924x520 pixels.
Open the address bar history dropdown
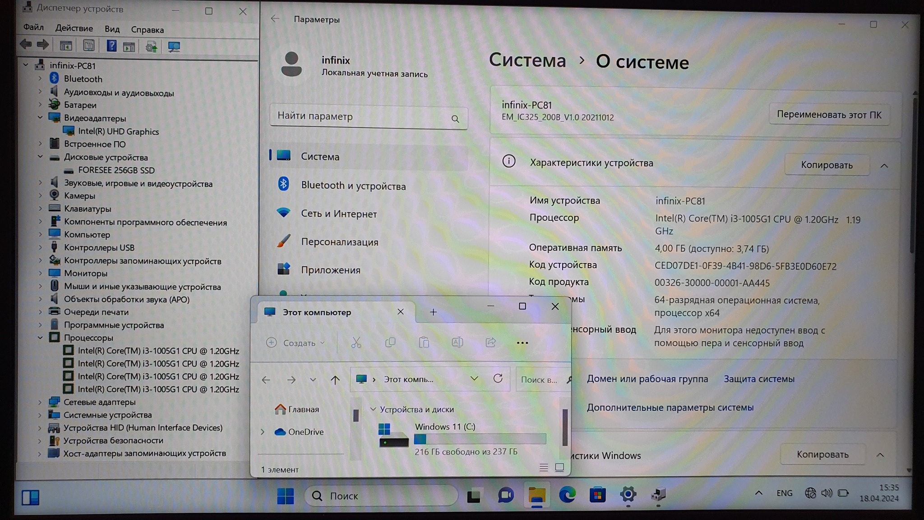(x=474, y=379)
